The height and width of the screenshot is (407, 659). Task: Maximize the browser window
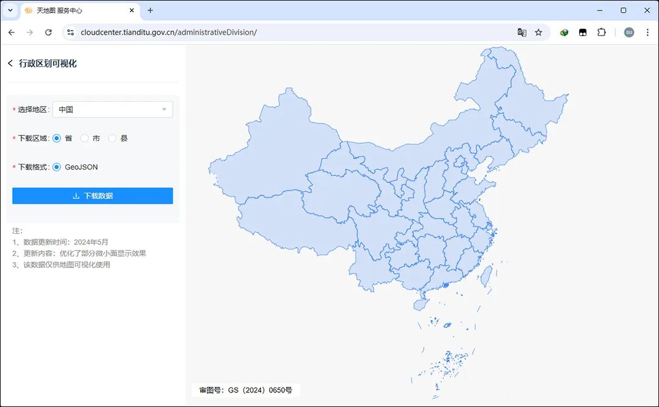[623, 10]
